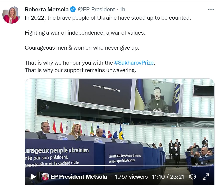Viewport: 217px width, 185px height.
Task: Open the tweet's three-dot more options menu
Action: click(x=211, y=9)
